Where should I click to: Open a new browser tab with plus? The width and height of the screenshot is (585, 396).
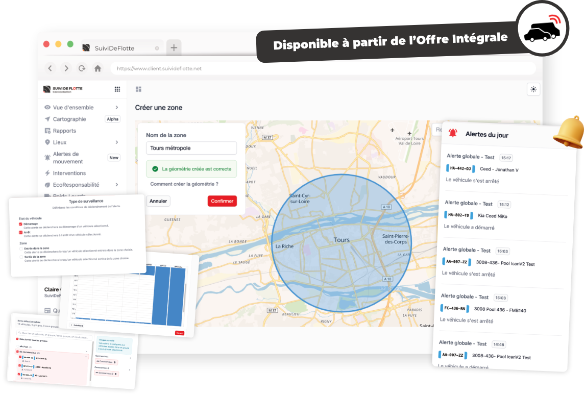174,47
